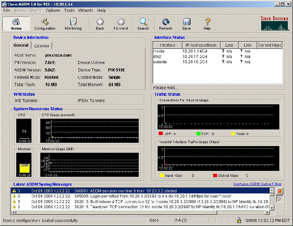Save the running configuration
Screen dimensions: 293x226
186,24
